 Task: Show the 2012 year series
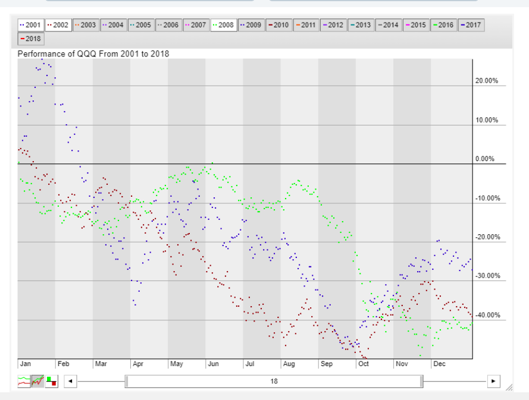334,25
